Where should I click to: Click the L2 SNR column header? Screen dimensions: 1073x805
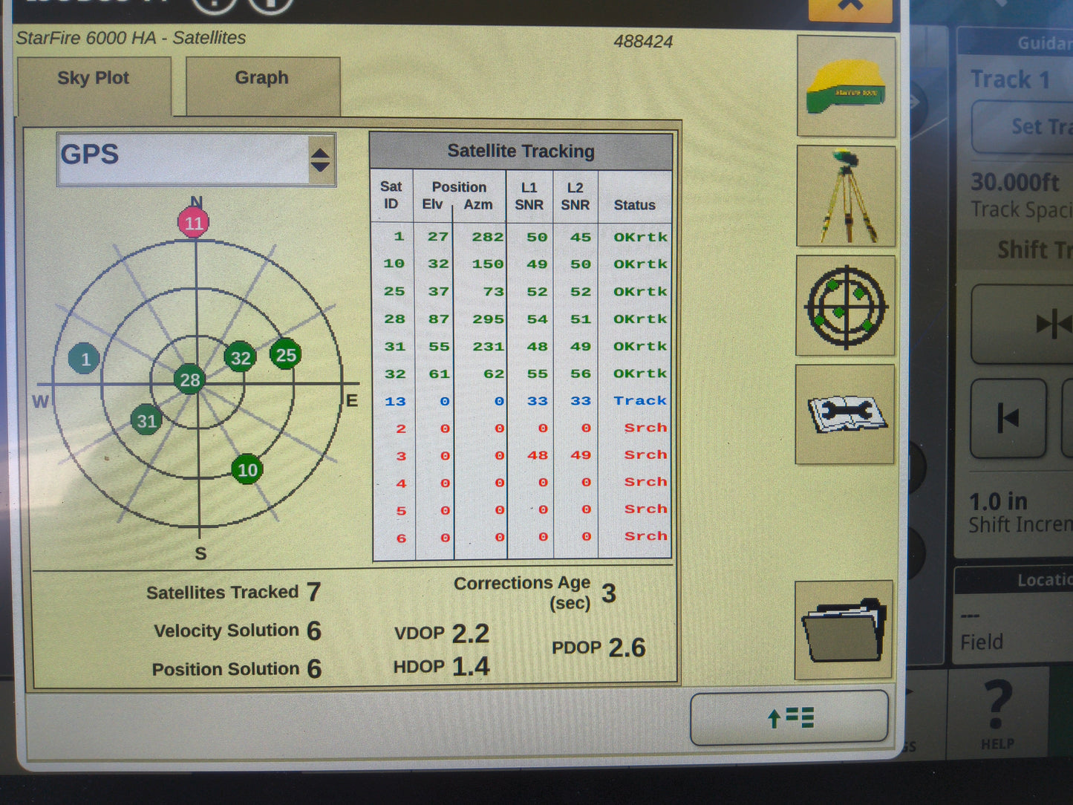click(x=575, y=197)
